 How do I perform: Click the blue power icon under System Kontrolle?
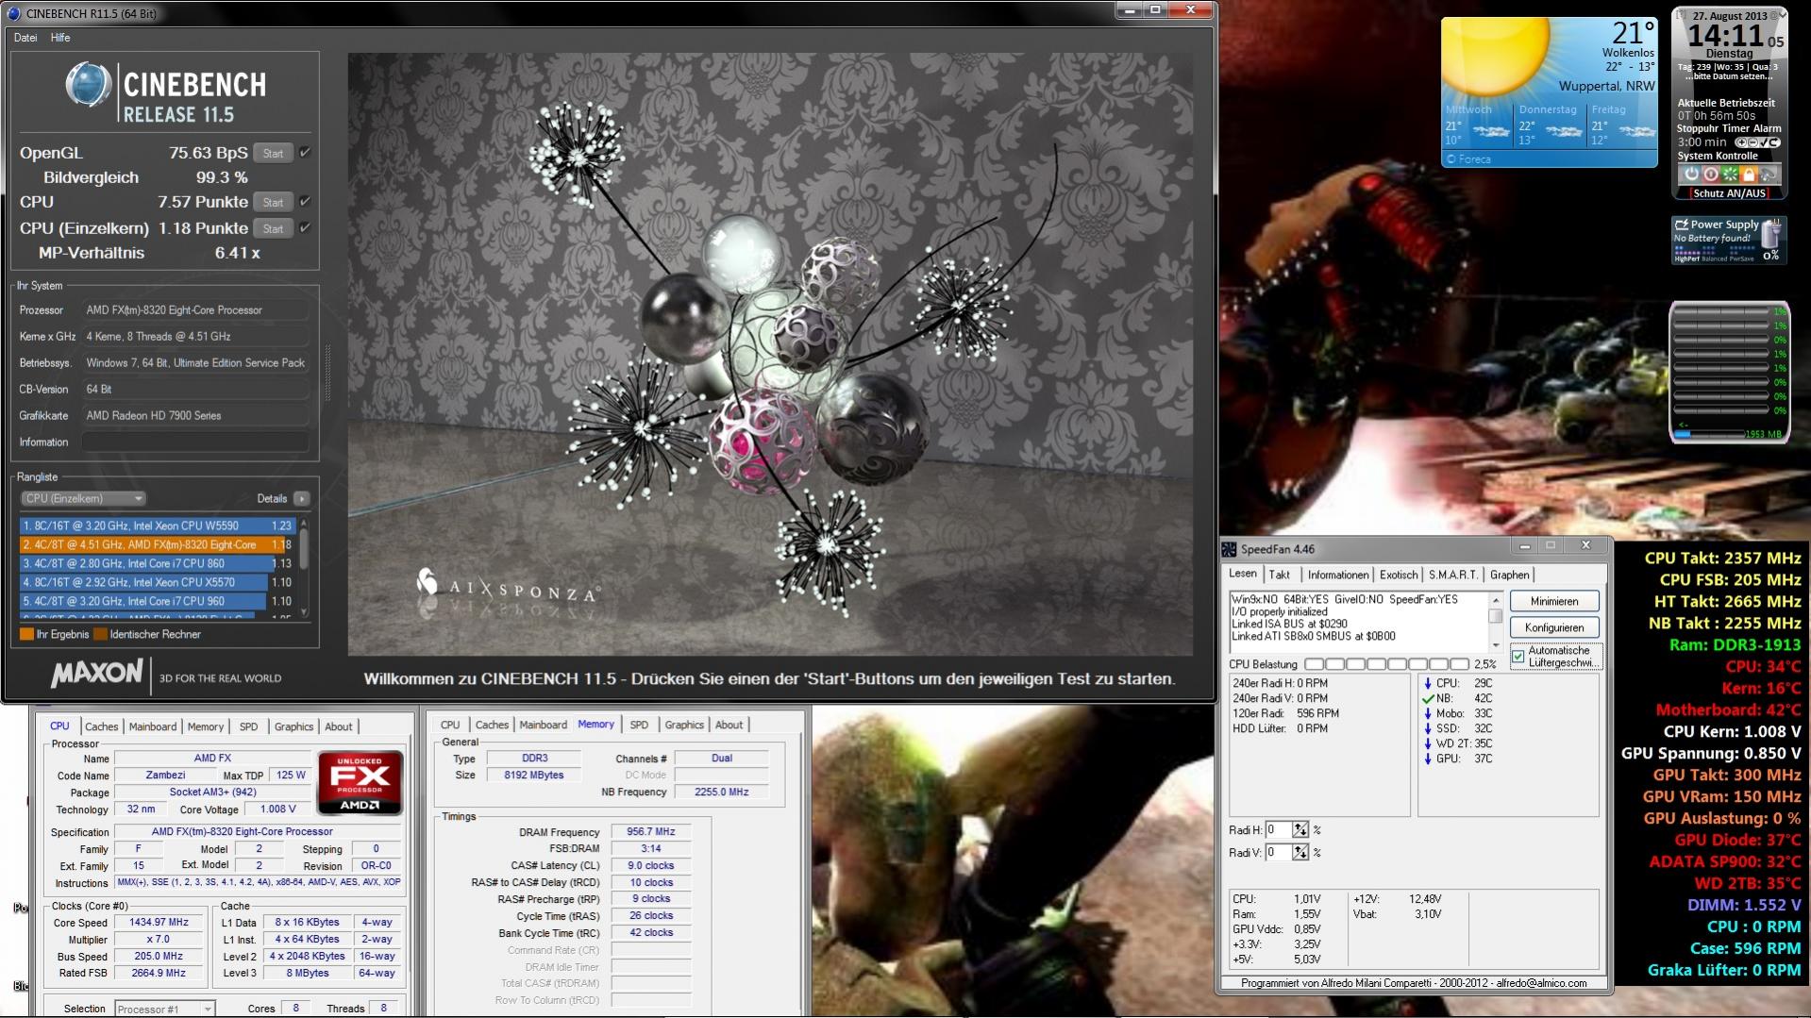(1691, 175)
